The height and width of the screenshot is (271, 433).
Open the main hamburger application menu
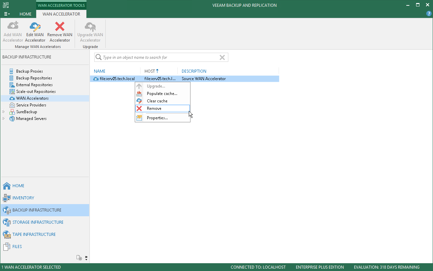[7, 14]
